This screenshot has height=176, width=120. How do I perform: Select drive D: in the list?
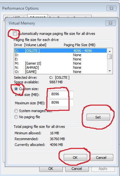click(60, 55)
